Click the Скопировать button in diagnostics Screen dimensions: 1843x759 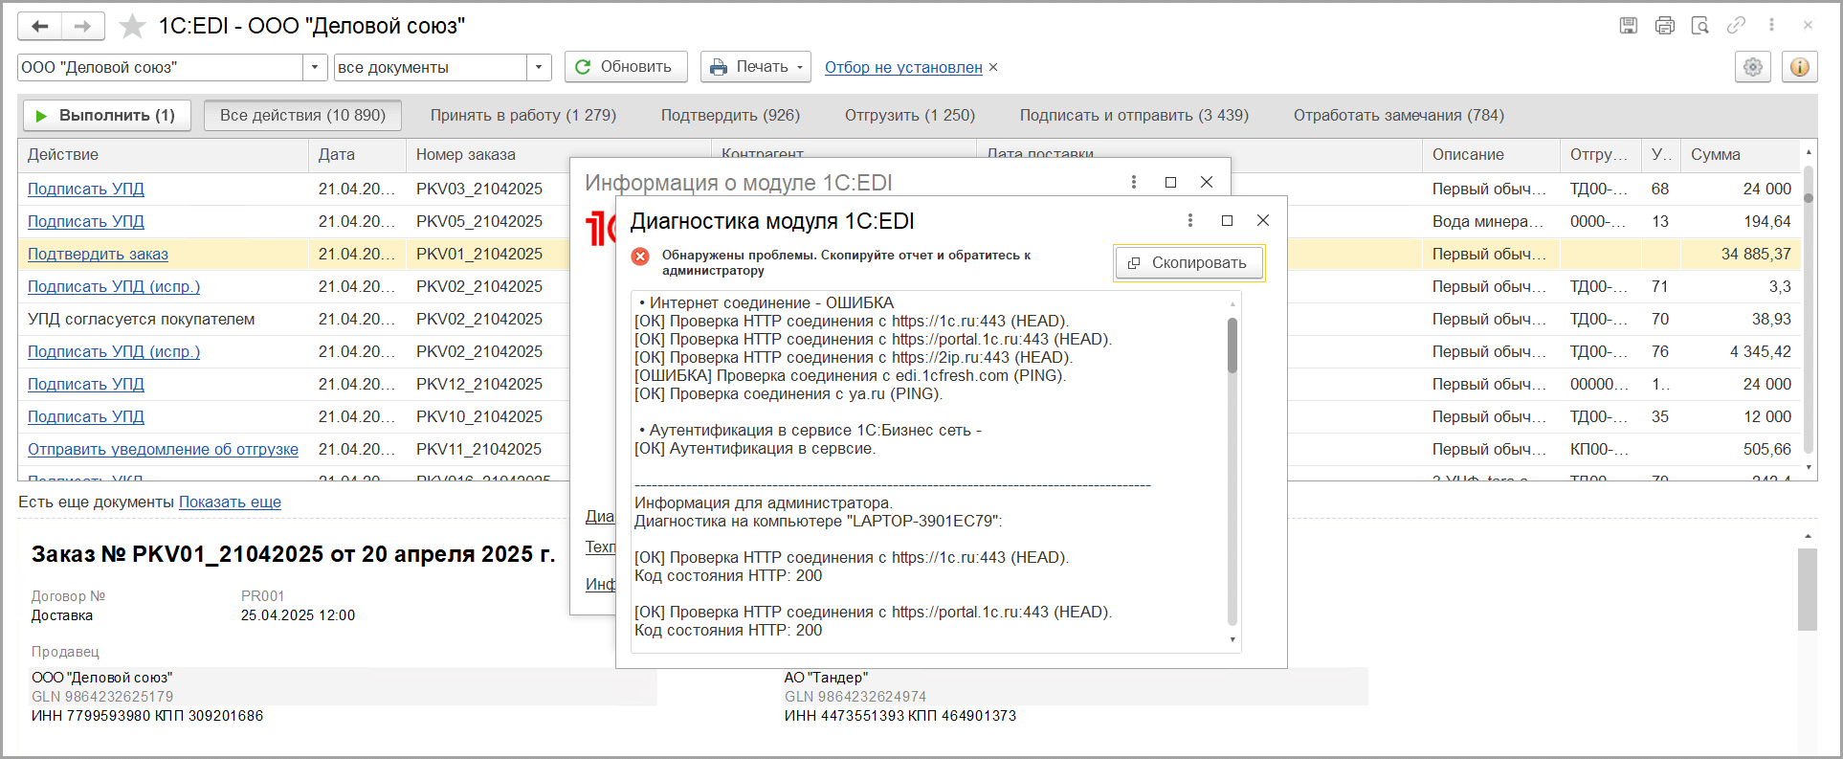click(1188, 262)
